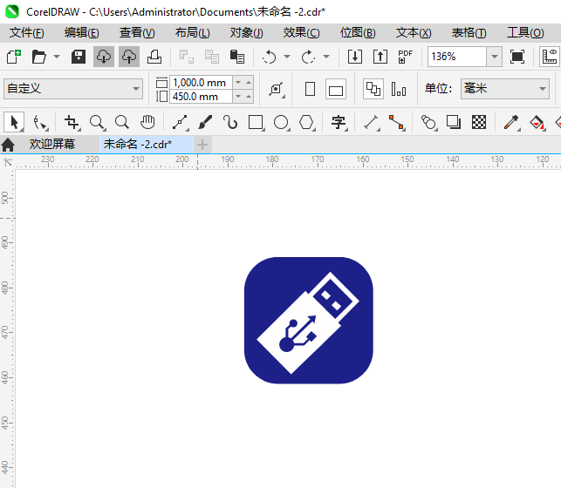Screen dimensions: 561x488
Task: Open the 编辑(E) menu
Action: click(x=81, y=33)
